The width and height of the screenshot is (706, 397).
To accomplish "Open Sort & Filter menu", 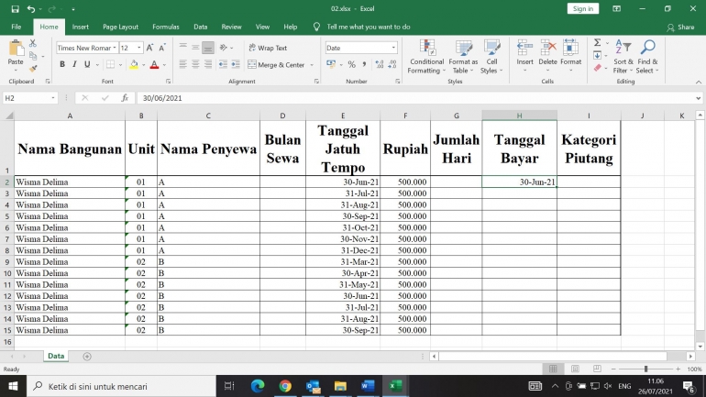I will (x=623, y=57).
